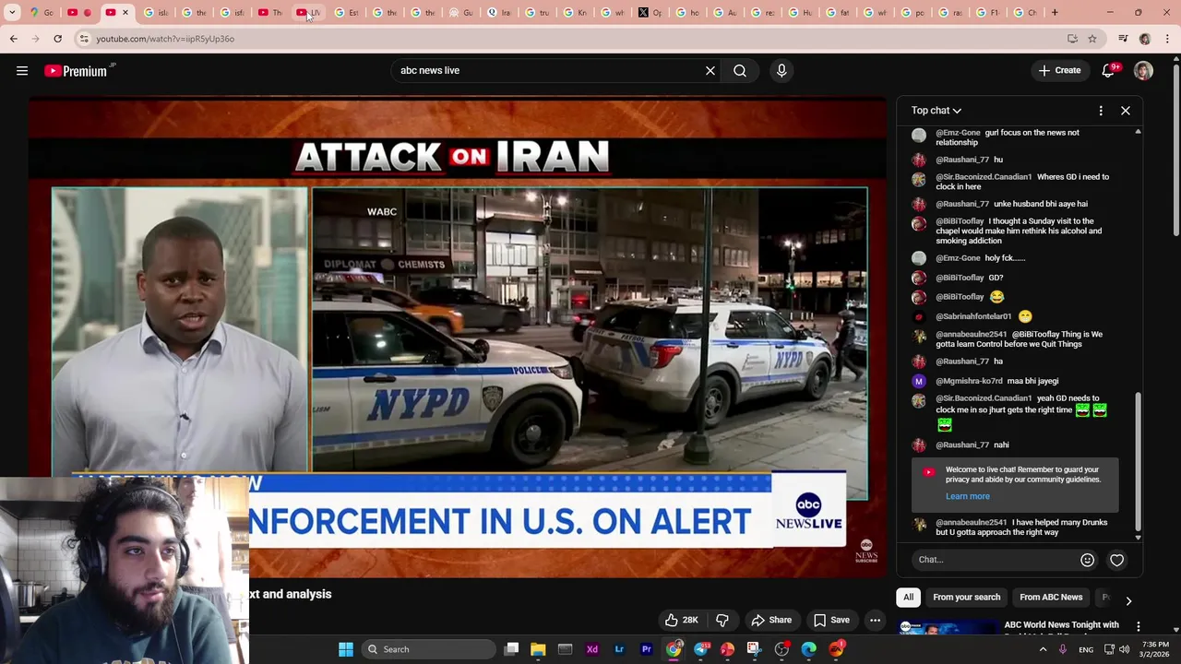Screen dimensions: 1181x664
Task: Open Chrome three-dot menu
Action: pyautogui.click(x=1167, y=39)
